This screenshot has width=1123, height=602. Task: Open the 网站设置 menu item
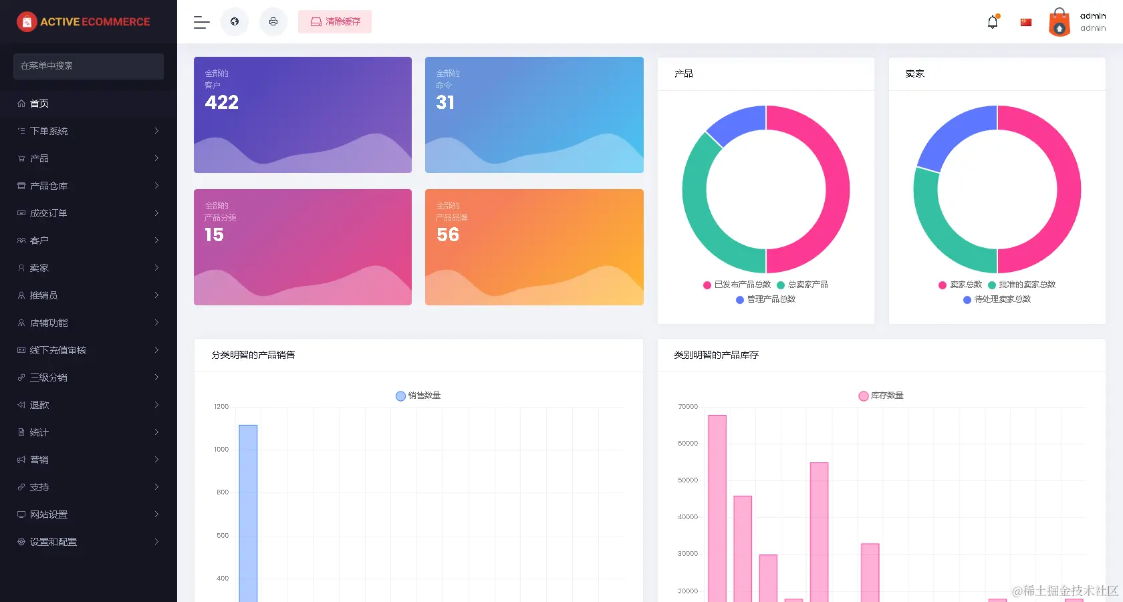pyautogui.click(x=88, y=514)
